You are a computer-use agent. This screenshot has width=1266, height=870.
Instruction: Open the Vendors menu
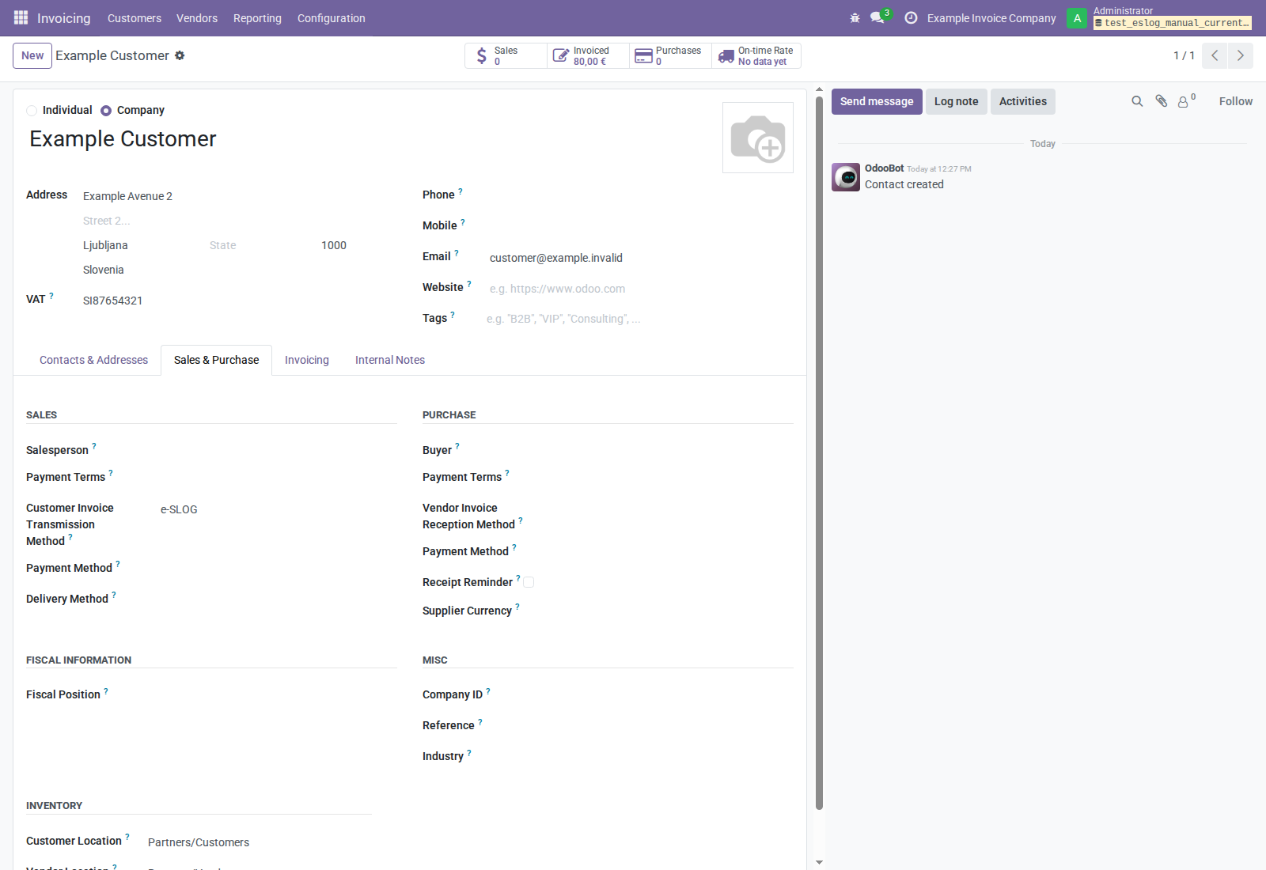(x=197, y=18)
